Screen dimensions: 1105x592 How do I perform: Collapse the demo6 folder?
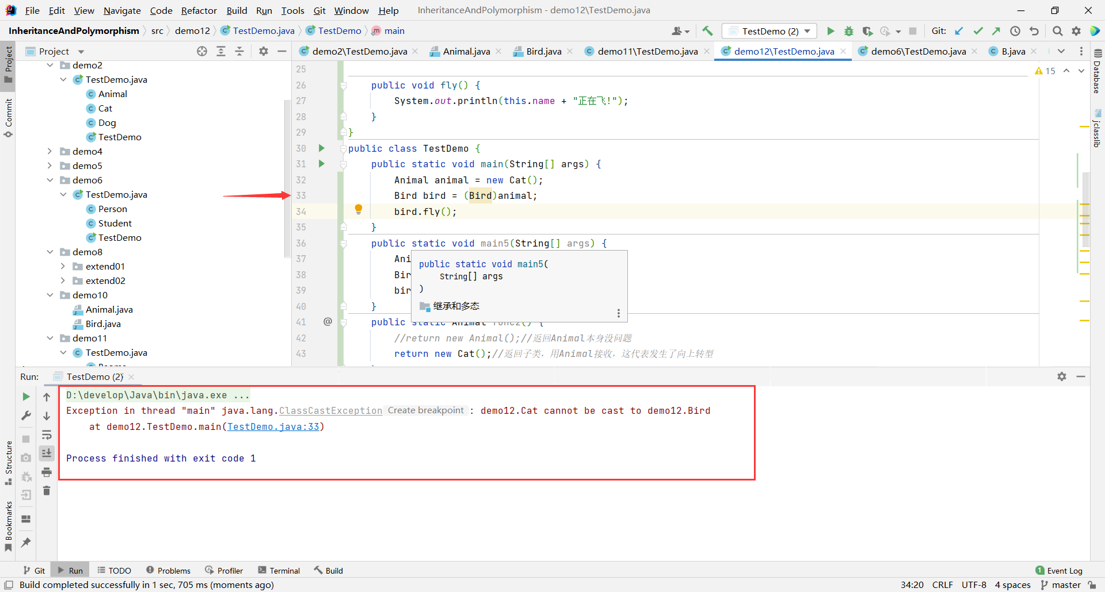[x=50, y=180]
